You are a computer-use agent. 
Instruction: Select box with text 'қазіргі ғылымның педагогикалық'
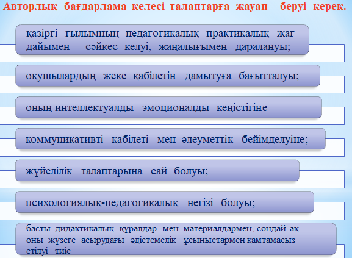pyautogui.click(x=162, y=40)
